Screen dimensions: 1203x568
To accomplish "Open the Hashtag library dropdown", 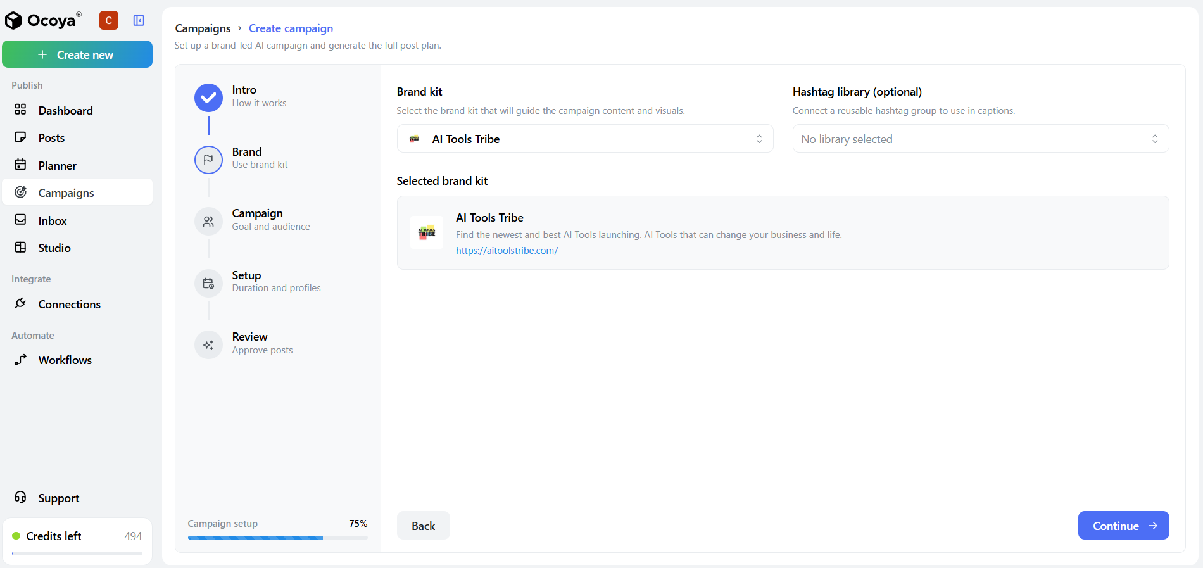I will click(x=980, y=139).
